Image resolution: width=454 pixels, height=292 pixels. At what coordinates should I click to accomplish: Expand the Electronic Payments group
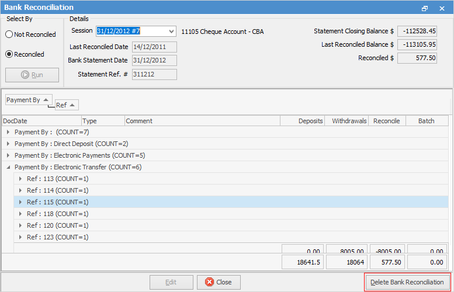[x=8, y=155]
